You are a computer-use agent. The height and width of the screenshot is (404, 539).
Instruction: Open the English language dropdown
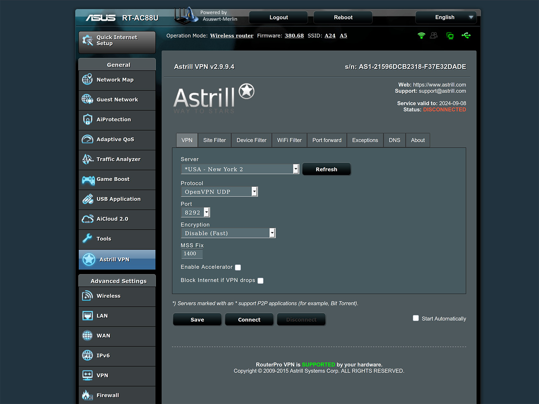(x=446, y=17)
